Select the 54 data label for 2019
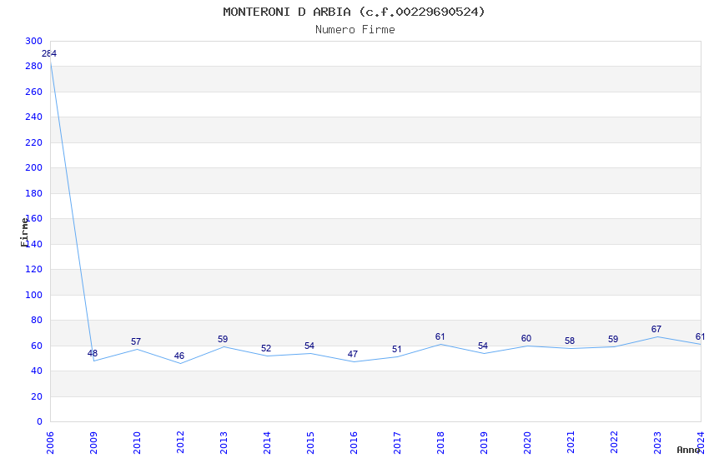Image resolution: width=709 pixels, height=458 pixels. click(483, 346)
